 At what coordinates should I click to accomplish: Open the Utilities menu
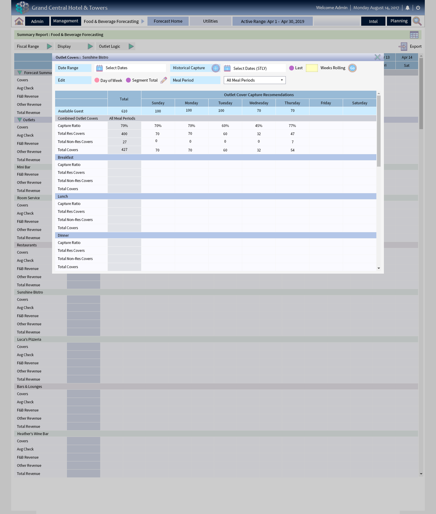210,21
